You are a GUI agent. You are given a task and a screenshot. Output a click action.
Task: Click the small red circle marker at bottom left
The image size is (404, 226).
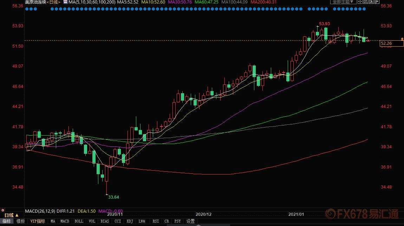[3, 210]
